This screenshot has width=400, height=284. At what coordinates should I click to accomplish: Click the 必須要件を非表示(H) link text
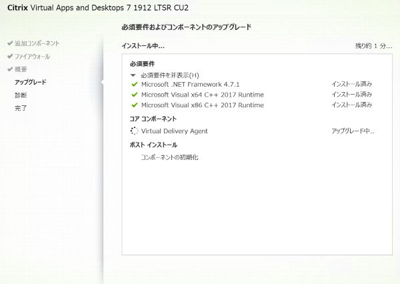pyautogui.click(x=170, y=75)
